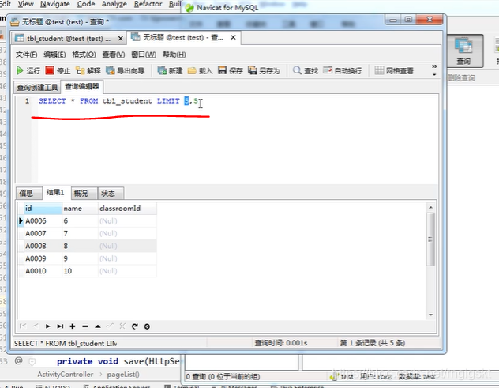
Task: Jump to last record in navigator
Action: [60, 326]
